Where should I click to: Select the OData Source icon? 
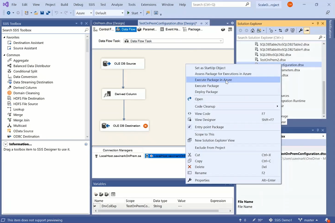9,131
